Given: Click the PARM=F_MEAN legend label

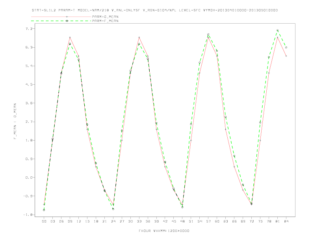Looking at the screenshot, I should [x=105, y=21].
